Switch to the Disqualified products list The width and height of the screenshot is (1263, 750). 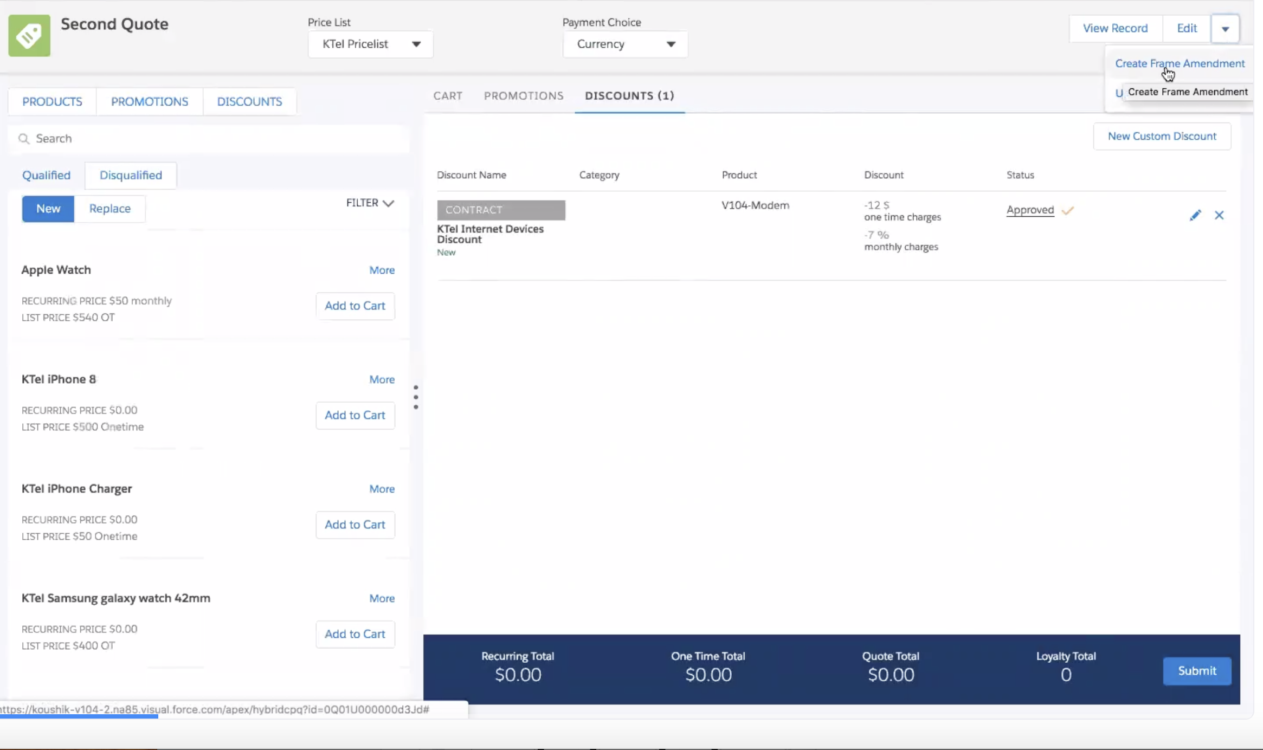click(131, 175)
